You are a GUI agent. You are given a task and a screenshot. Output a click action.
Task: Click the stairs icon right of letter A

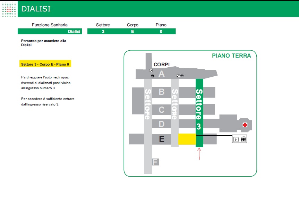[178, 75]
